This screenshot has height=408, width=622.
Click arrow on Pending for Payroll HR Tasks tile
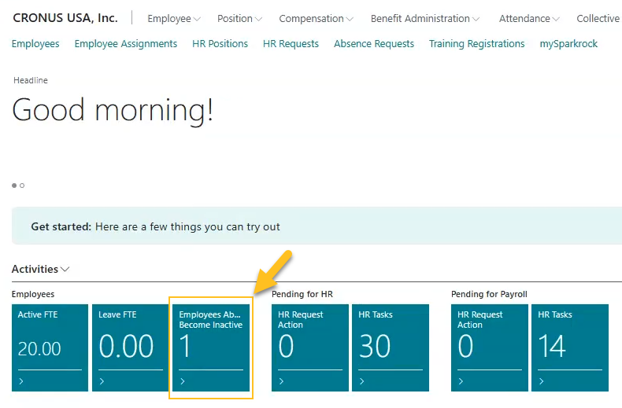(x=542, y=382)
